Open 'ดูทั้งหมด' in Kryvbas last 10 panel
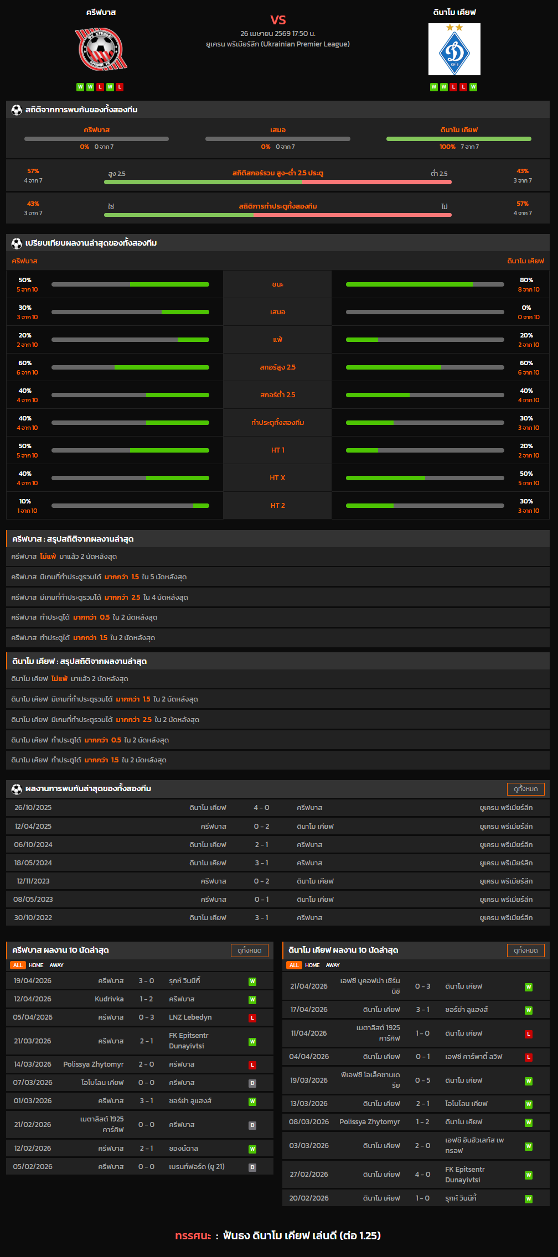This screenshot has width=558, height=1257. point(249,950)
